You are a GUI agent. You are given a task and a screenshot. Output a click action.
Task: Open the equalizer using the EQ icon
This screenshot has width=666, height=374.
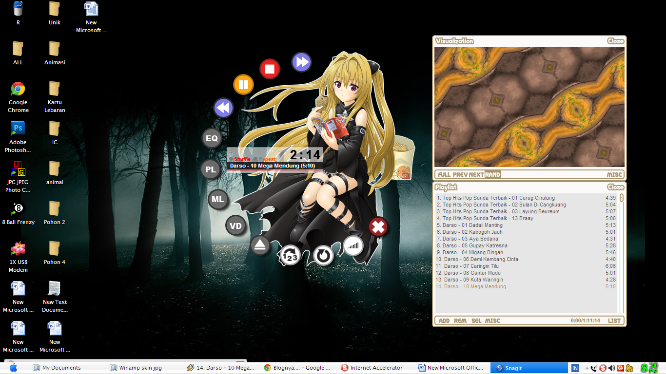(211, 138)
